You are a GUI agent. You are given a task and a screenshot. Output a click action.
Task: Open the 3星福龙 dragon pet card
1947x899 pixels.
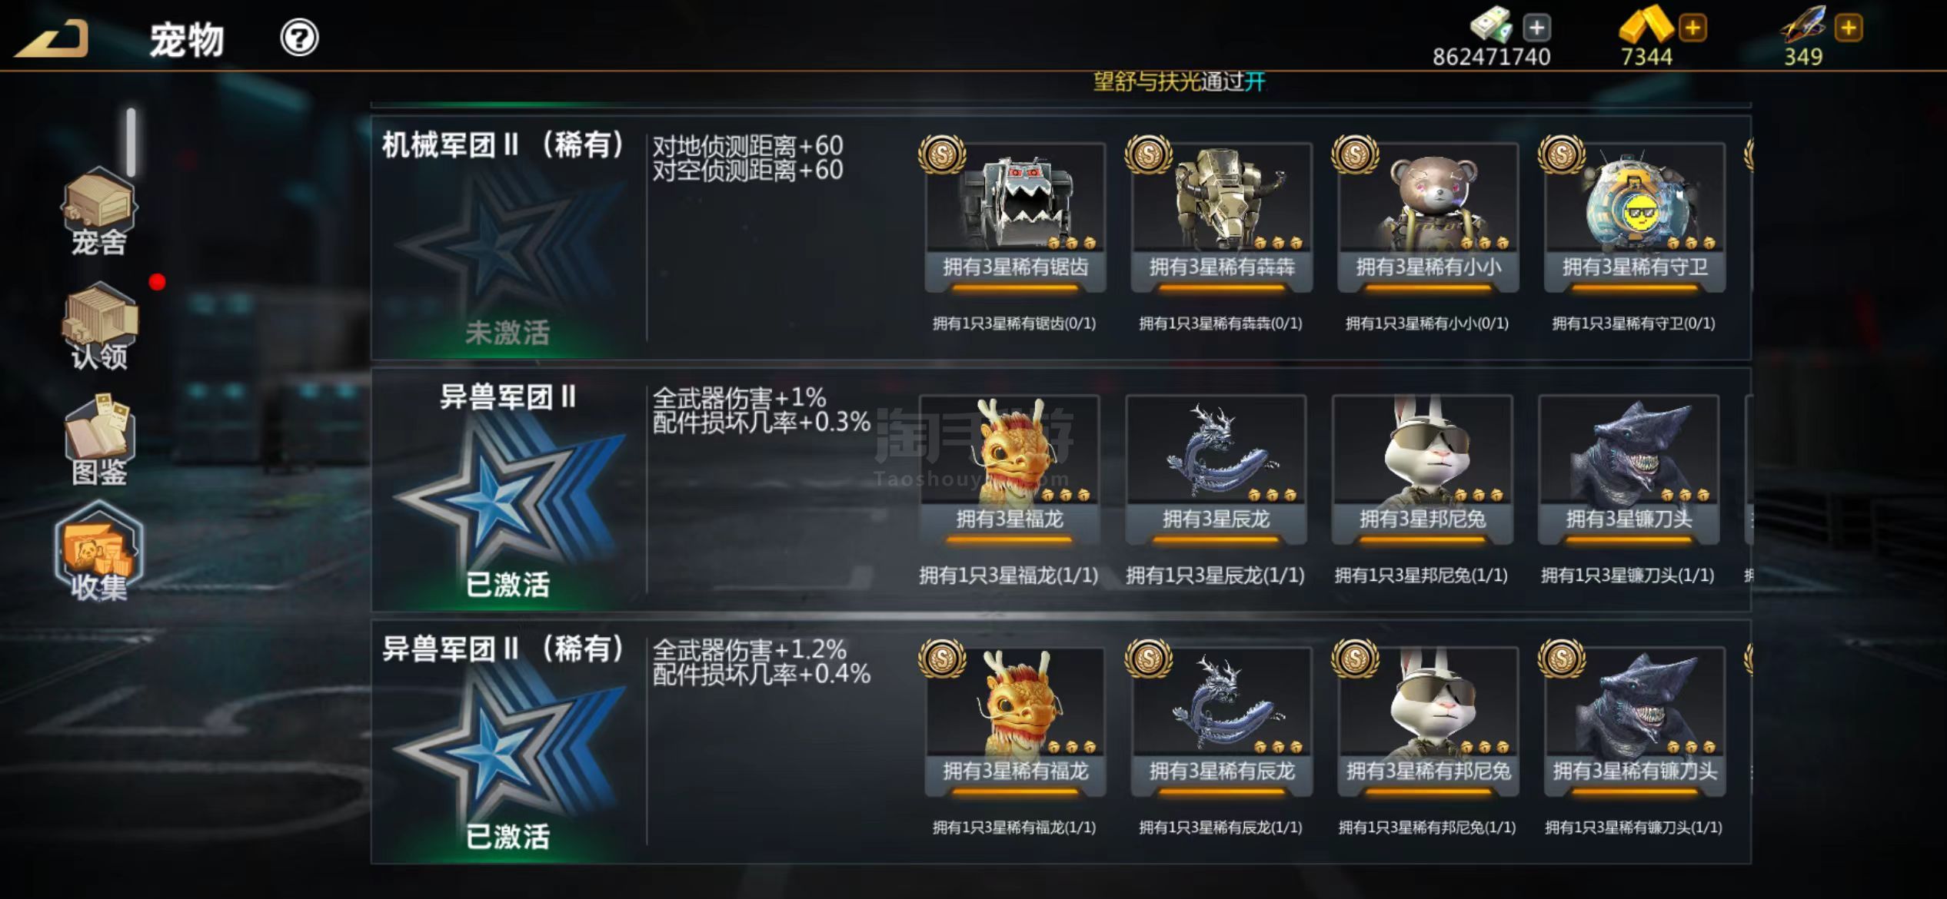click(x=1009, y=469)
